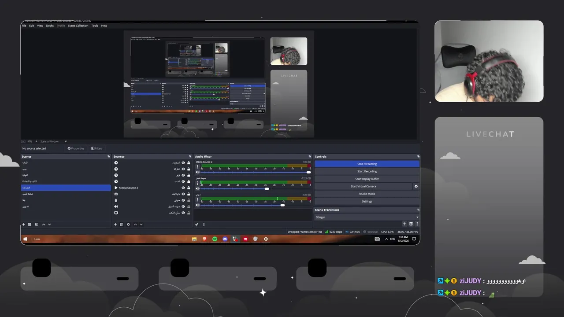
Task: Toggle lock on display capture source
Action: [x=189, y=213]
